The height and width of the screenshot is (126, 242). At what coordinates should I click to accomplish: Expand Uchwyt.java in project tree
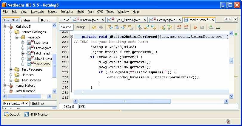click(23, 59)
